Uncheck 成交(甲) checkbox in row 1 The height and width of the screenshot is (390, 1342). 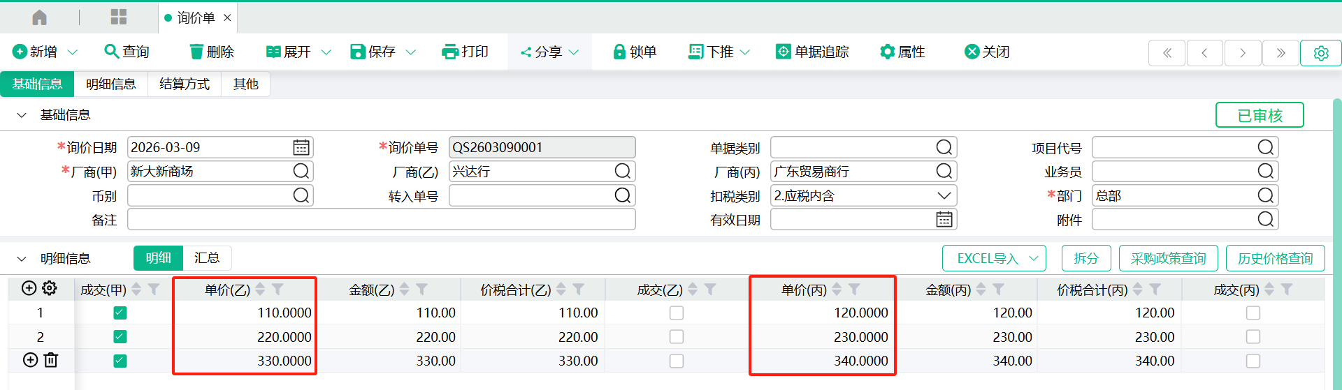coord(120,313)
